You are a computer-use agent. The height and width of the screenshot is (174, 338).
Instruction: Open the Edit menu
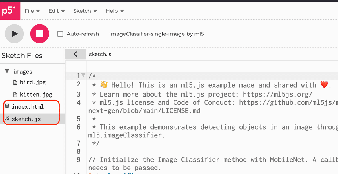pyautogui.click(x=56, y=11)
